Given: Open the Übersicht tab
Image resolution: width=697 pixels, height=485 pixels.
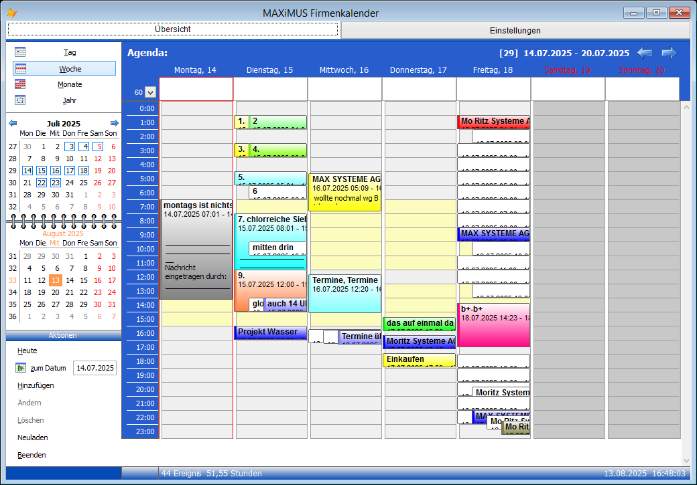Looking at the screenshot, I should pyautogui.click(x=173, y=29).
